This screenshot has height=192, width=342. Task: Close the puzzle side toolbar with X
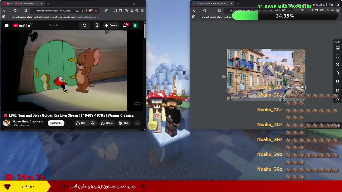[337, 99]
